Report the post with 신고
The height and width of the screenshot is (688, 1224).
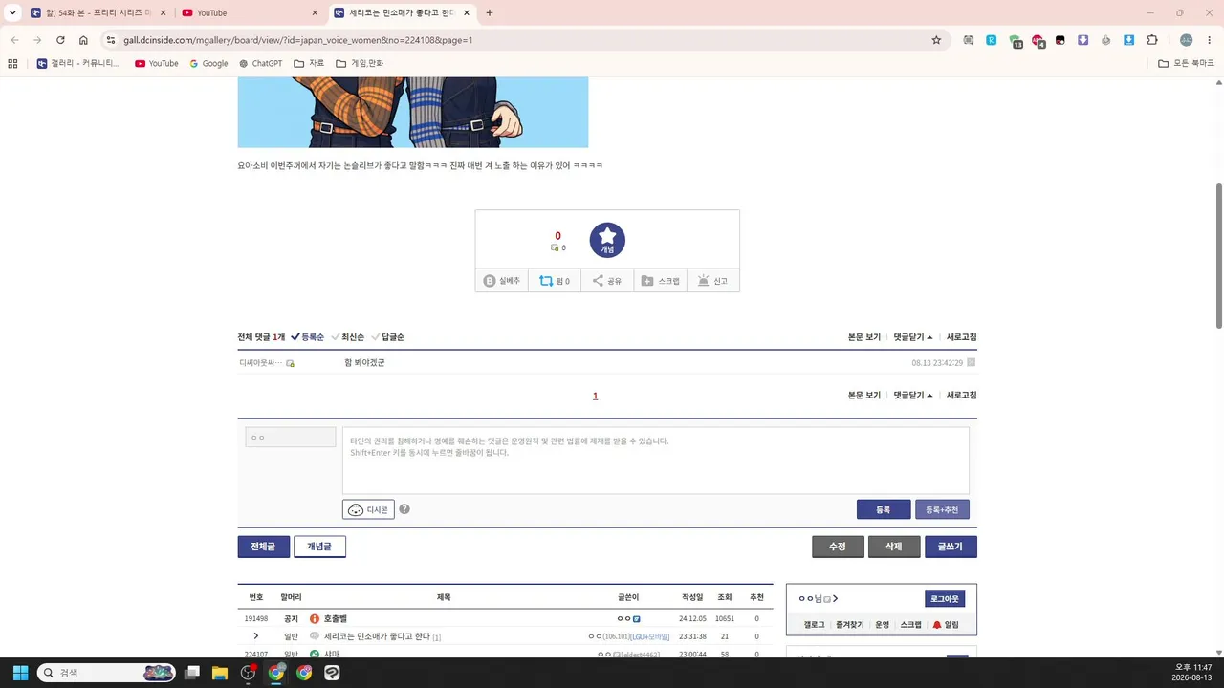coord(712,281)
